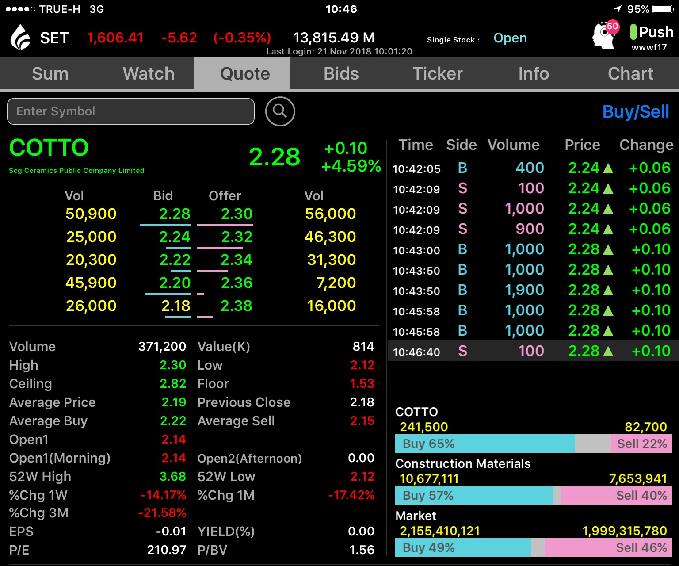Tap Construction Materials Buy 57% bar
Screen dimensions: 679x566
tap(474, 495)
